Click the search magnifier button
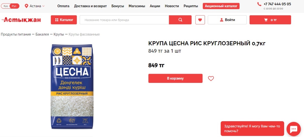This screenshot has width=304, height=137. tap(180, 20)
